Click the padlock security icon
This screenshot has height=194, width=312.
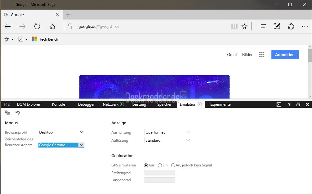70,26
